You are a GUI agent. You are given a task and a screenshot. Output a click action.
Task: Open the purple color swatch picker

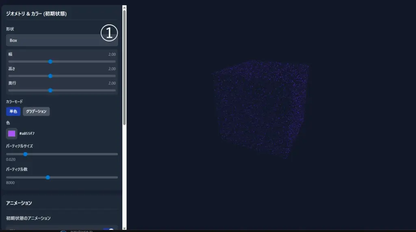tap(12, 134)
